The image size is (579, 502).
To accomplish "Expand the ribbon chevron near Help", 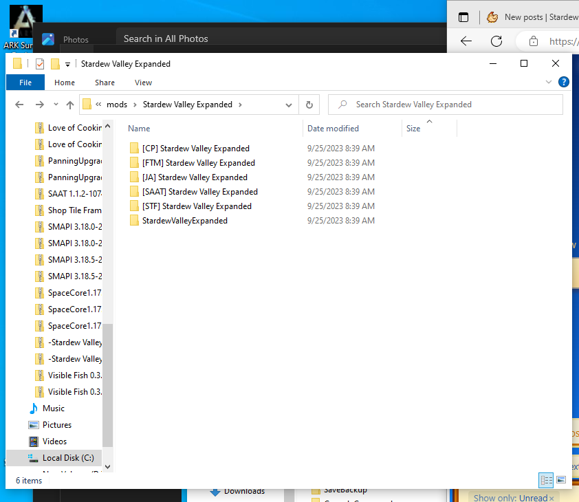I will tap(548, 82).
